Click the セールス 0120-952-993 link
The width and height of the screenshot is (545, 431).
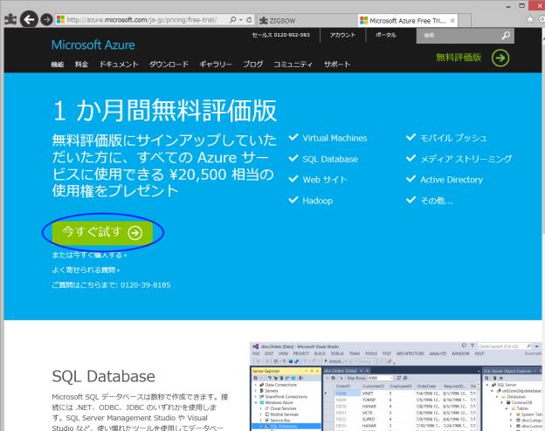click(281, 35)
